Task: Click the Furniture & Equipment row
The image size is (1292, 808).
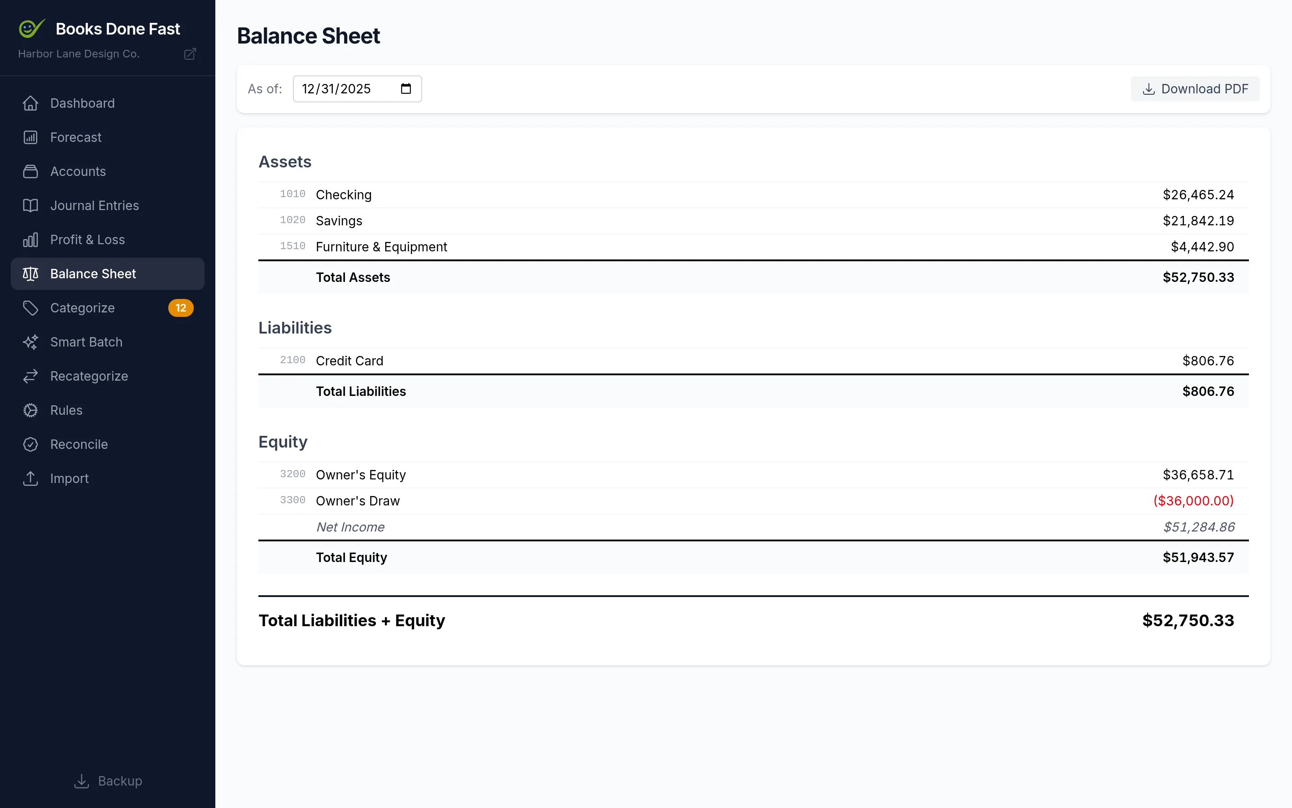Action: point(753,247)
